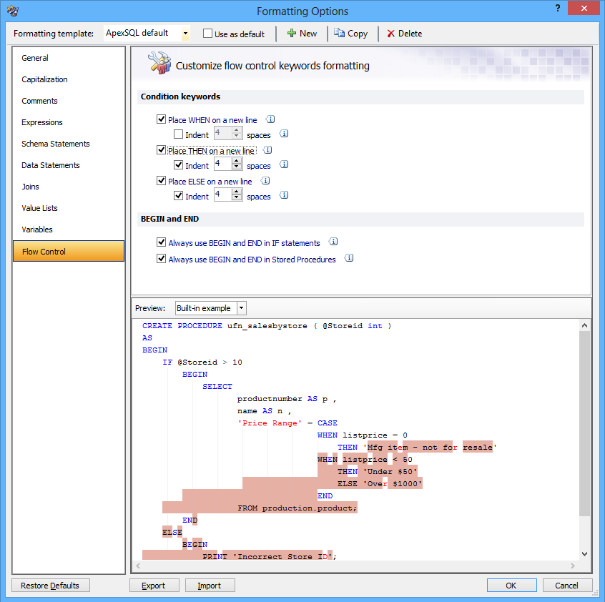The height and width of the screenshot is (602, 605).
Task: Click info icon beside WHEN indent spaces
Action: (x=284, y=134)
